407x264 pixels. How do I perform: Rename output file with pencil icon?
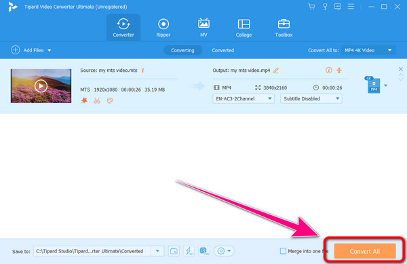tap(276, 71)
